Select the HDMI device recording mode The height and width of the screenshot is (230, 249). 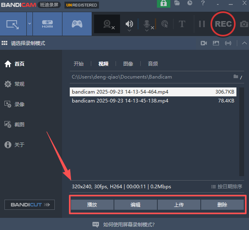(x=47, y=24)
